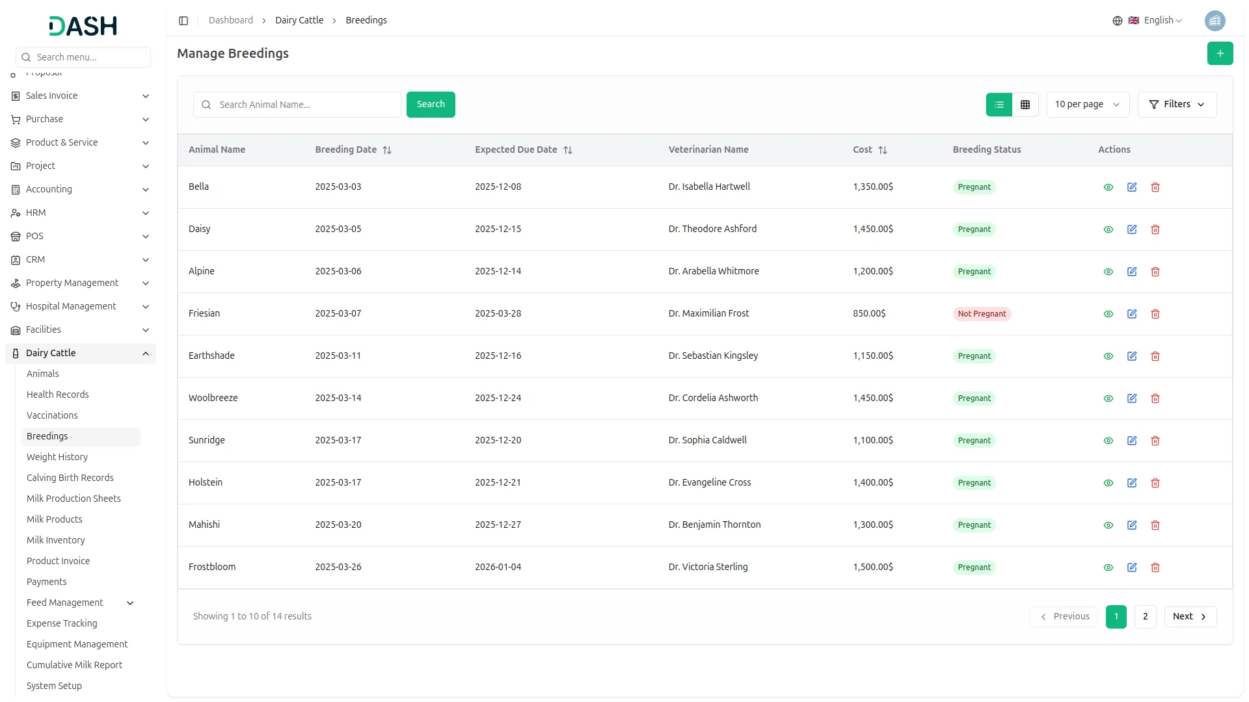Sort by Cost column

(882, 150)
